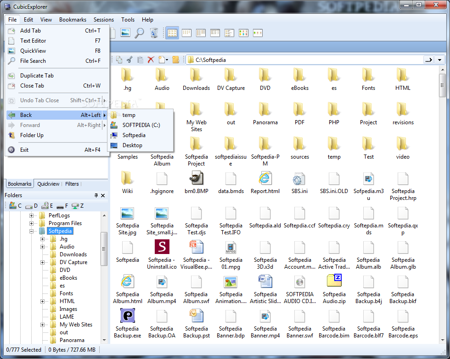Click the fifth view-mode icon in toolbar
The width and height of the screenshot is (450, 359).
pyautogui.click(x=229, y=33)
